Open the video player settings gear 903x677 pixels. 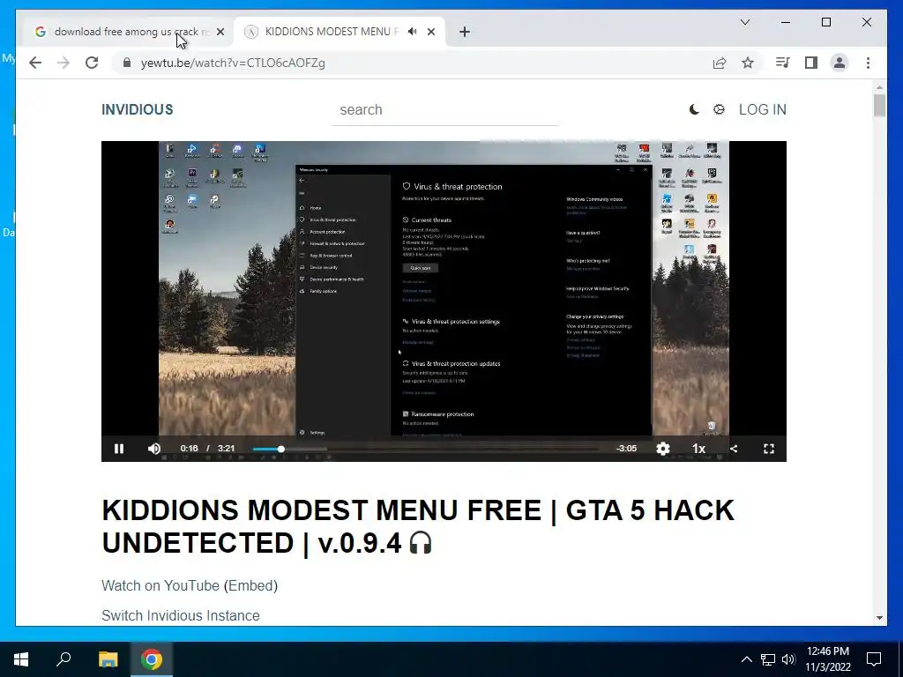(663, 449)
